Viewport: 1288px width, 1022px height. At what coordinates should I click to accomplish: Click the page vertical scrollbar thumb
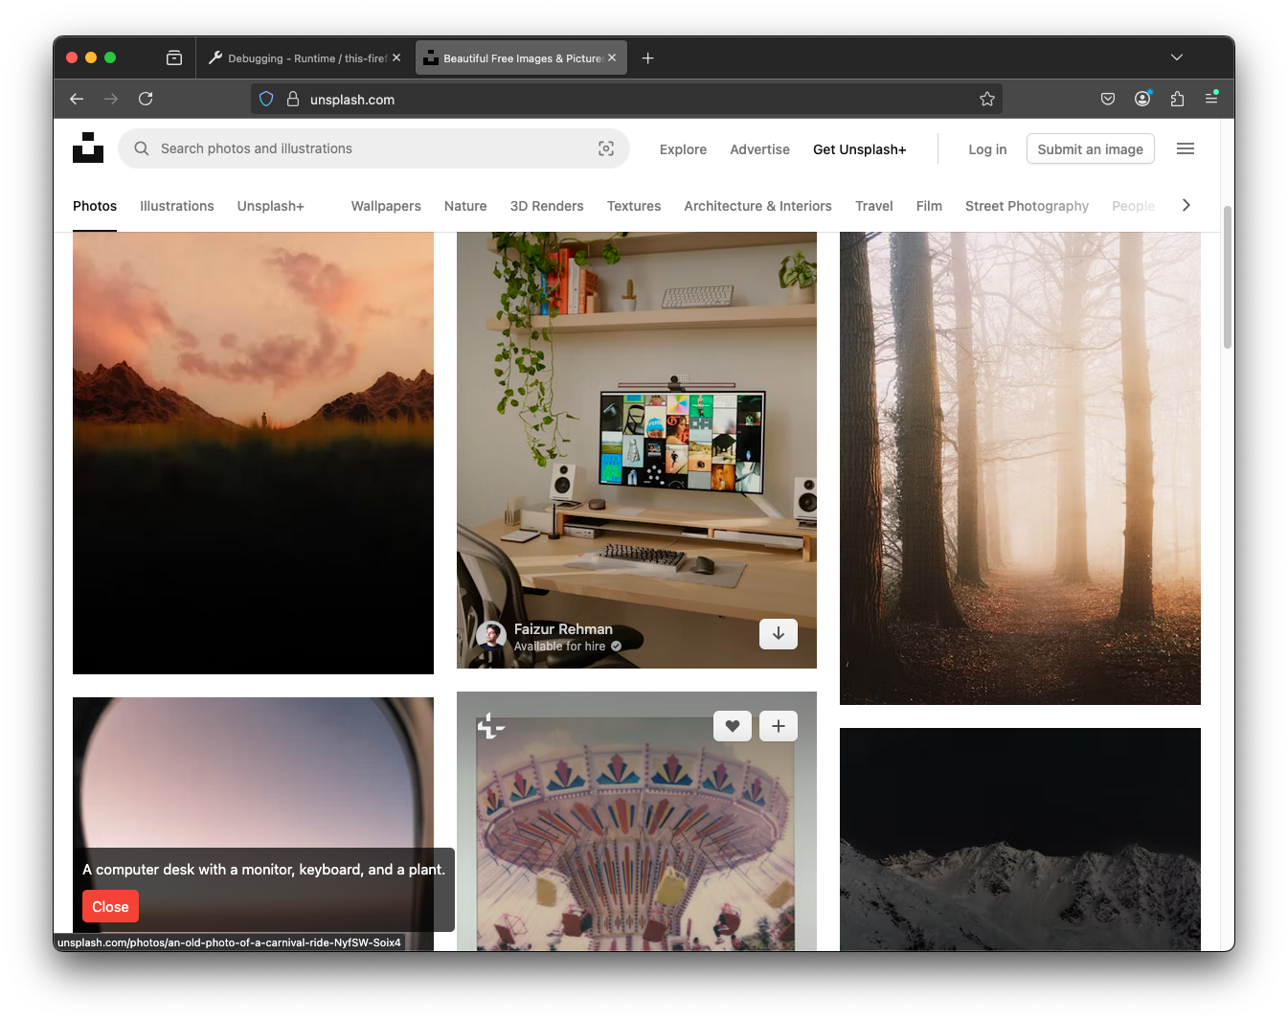point(1228,277)
